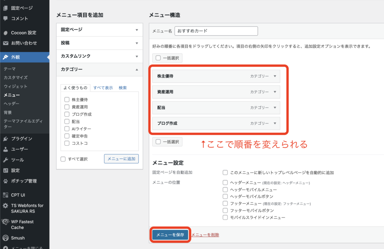Collapse the カテゴリー accordion arrow
Viewport: 384px width, 249px height.
137,70
